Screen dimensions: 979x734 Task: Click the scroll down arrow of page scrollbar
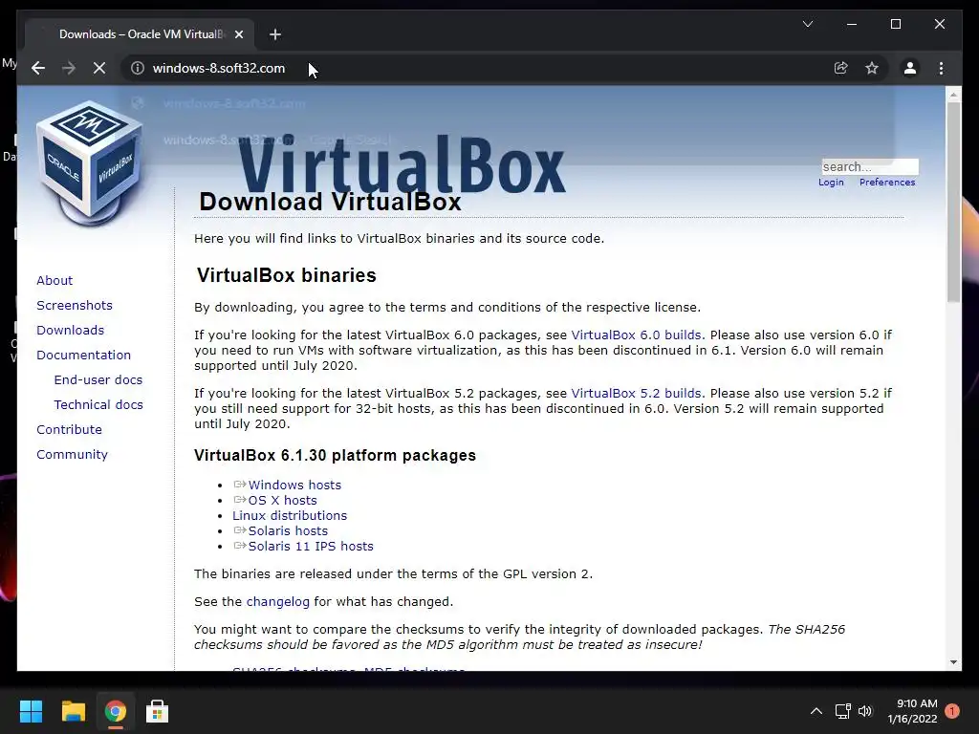coord(953,662)
